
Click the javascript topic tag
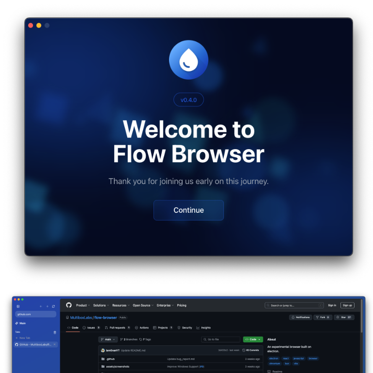coord(299,358)
